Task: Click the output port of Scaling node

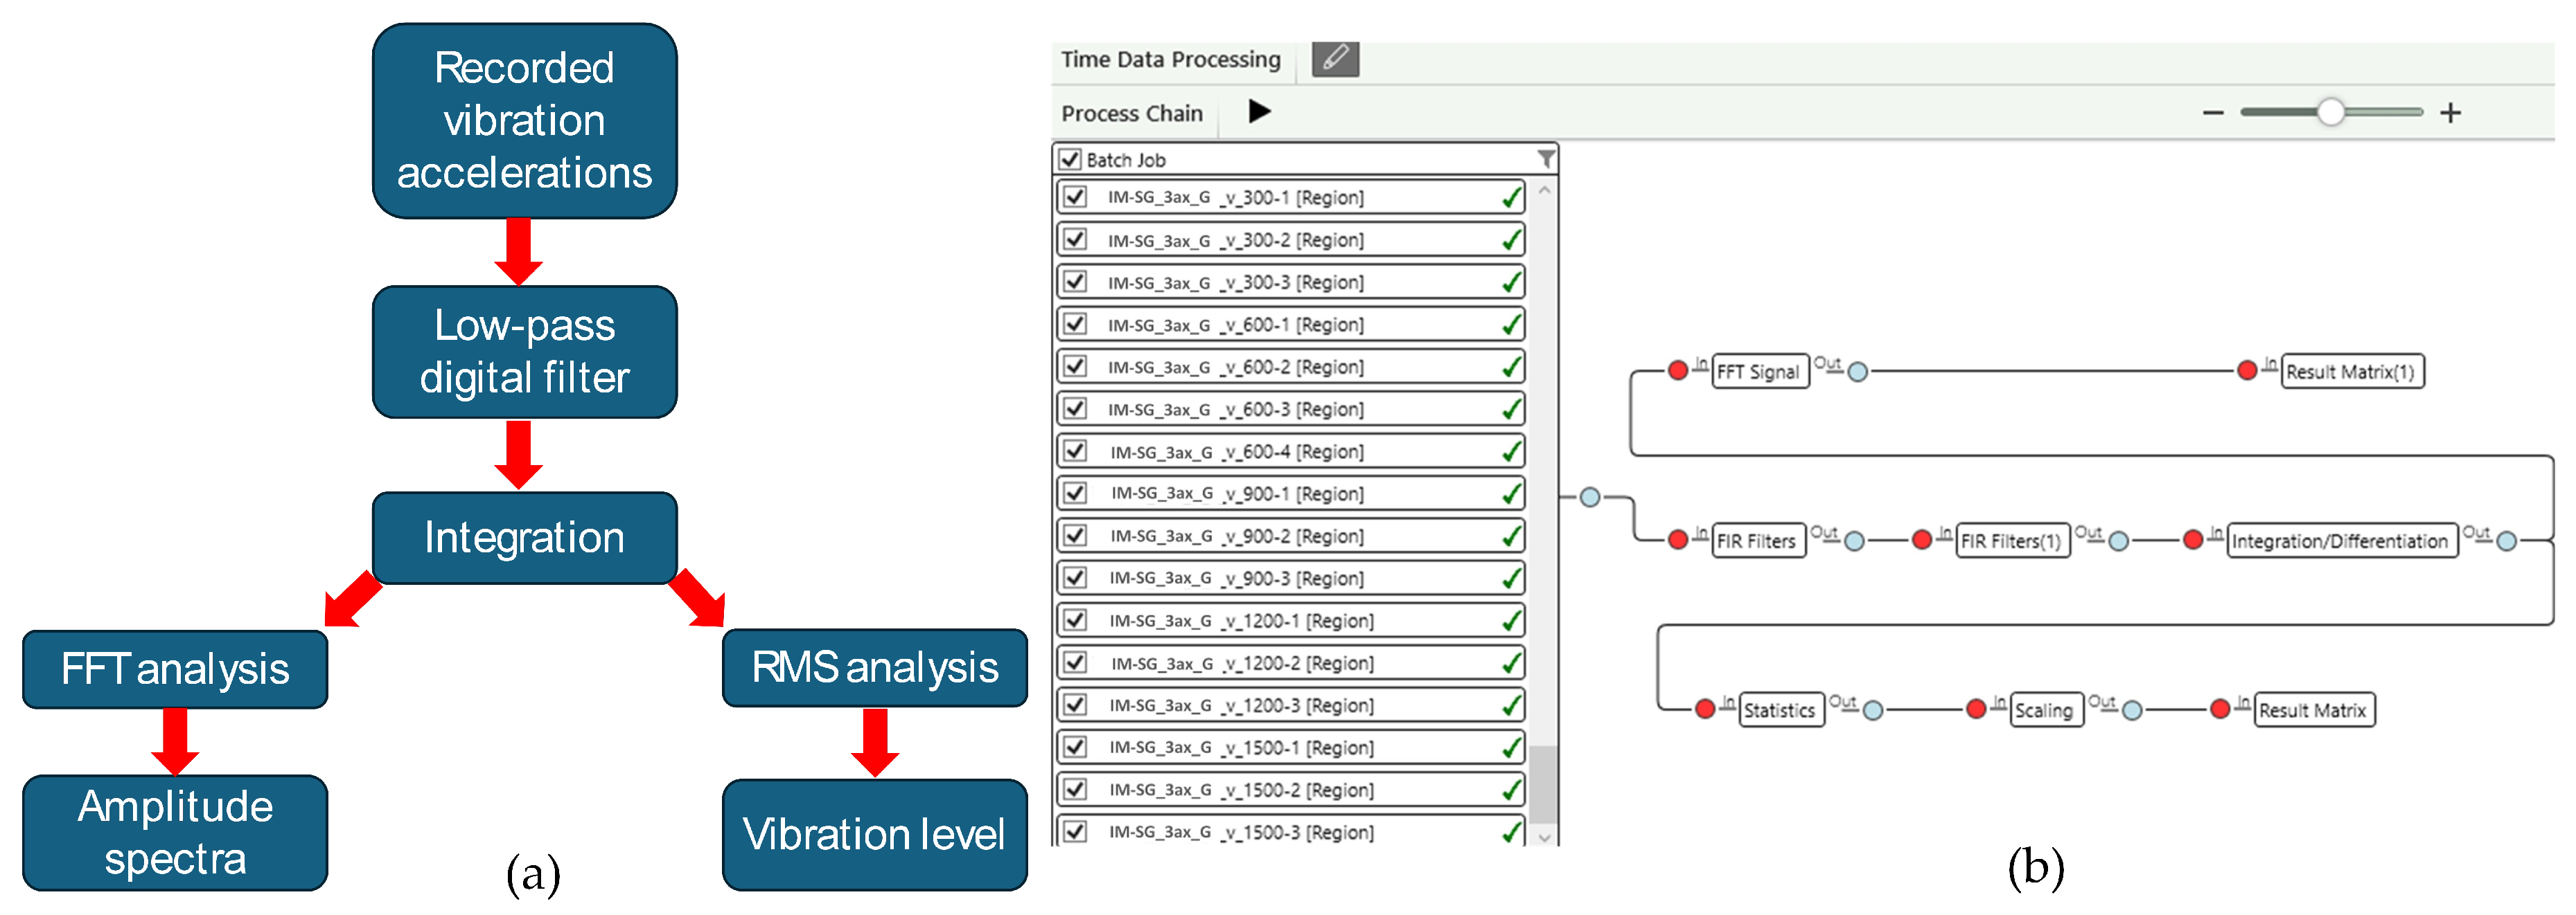Action: pos(2132,710)
